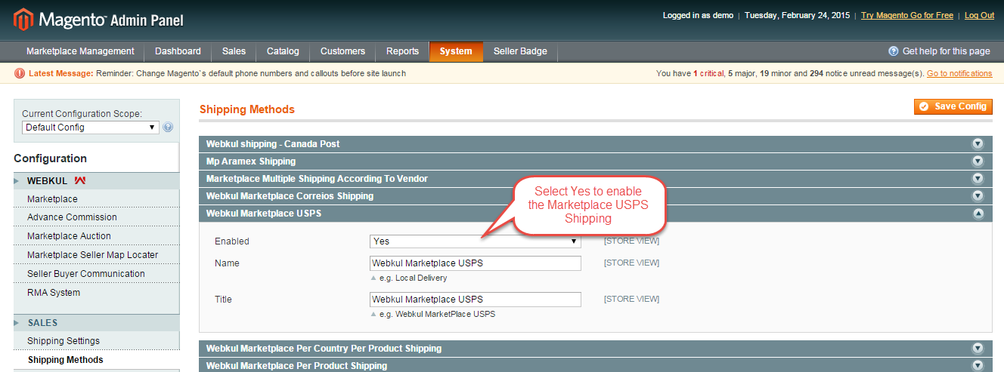
Task: Open Shipping Settings in sidebar
Action: 97,341
